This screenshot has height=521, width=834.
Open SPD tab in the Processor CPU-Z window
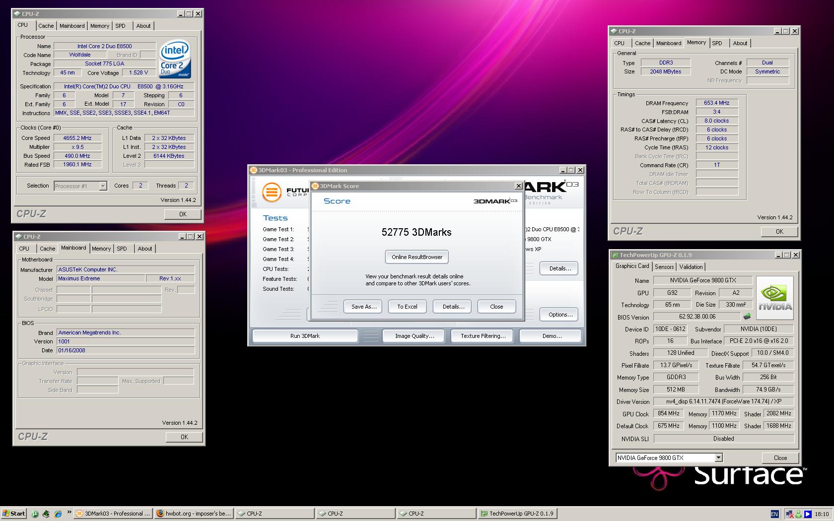(x=121, y=26)
